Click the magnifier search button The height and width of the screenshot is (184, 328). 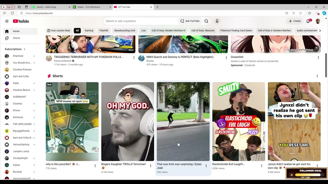click(x=206, y=21)
